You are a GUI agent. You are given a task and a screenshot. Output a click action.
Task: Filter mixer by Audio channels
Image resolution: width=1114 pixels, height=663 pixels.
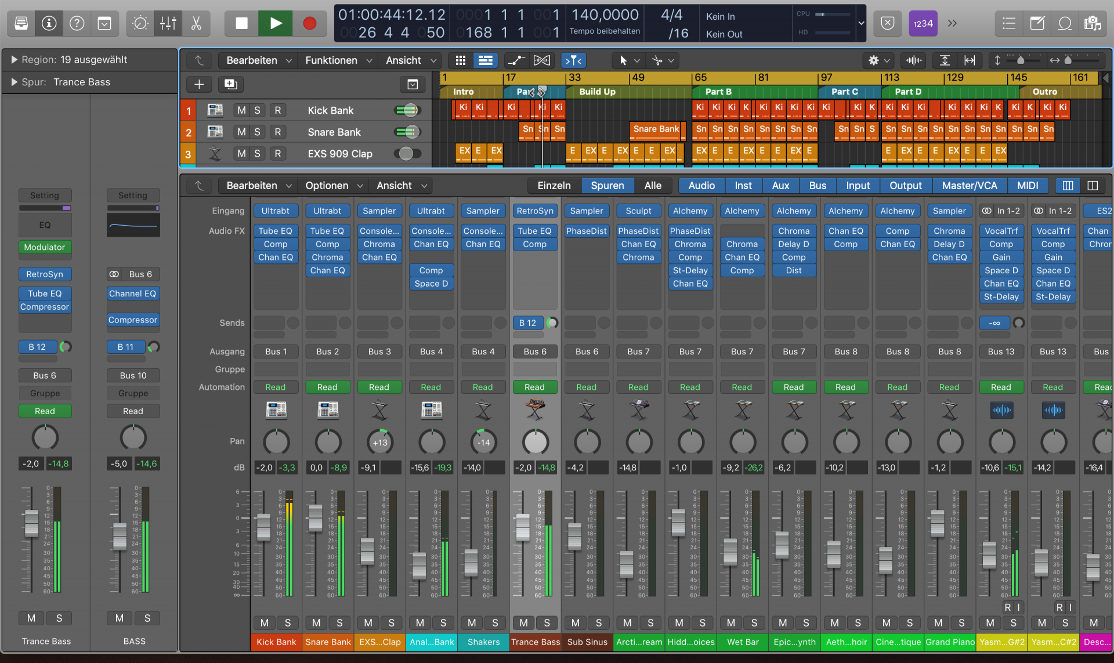click(x=701, y=186)
